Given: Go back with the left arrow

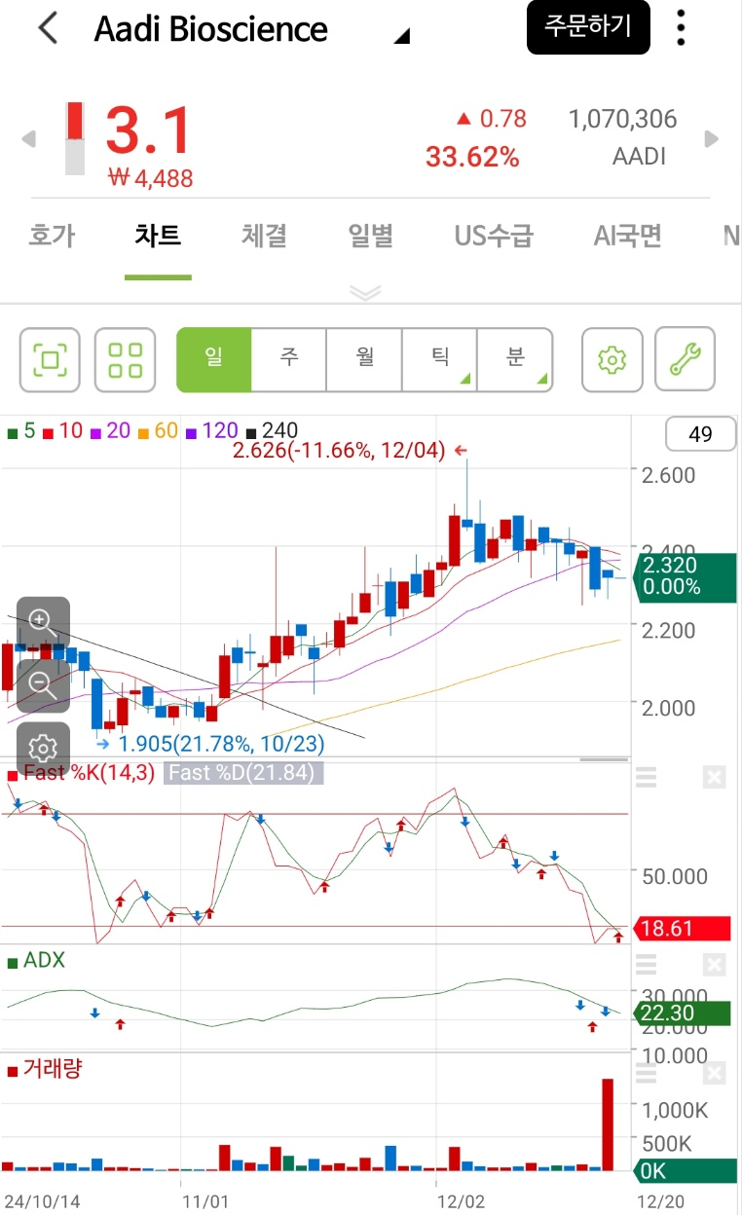Looking at the screenshot, I should click(x=48, y=28).
